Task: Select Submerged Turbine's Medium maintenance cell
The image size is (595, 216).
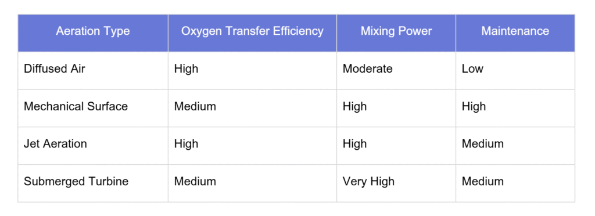Action: (515, 183)
